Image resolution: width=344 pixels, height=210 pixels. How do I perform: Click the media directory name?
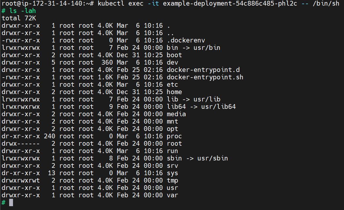coord(176,114)
